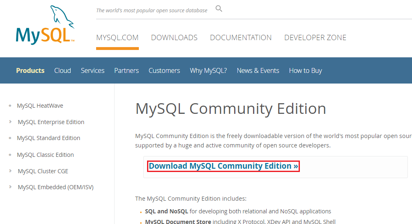
Task: Open the DOWNLOADS tab
Action: (174, 37)
